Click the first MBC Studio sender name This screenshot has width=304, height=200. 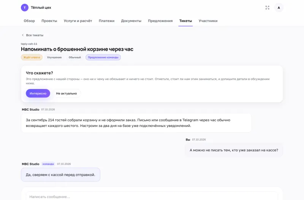click(x=30, y=109)
